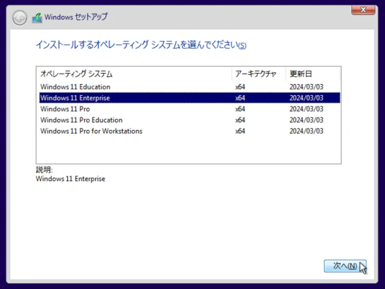
Task: Select Windows 11 Enterprise row
Action: (x=189, y=98)
